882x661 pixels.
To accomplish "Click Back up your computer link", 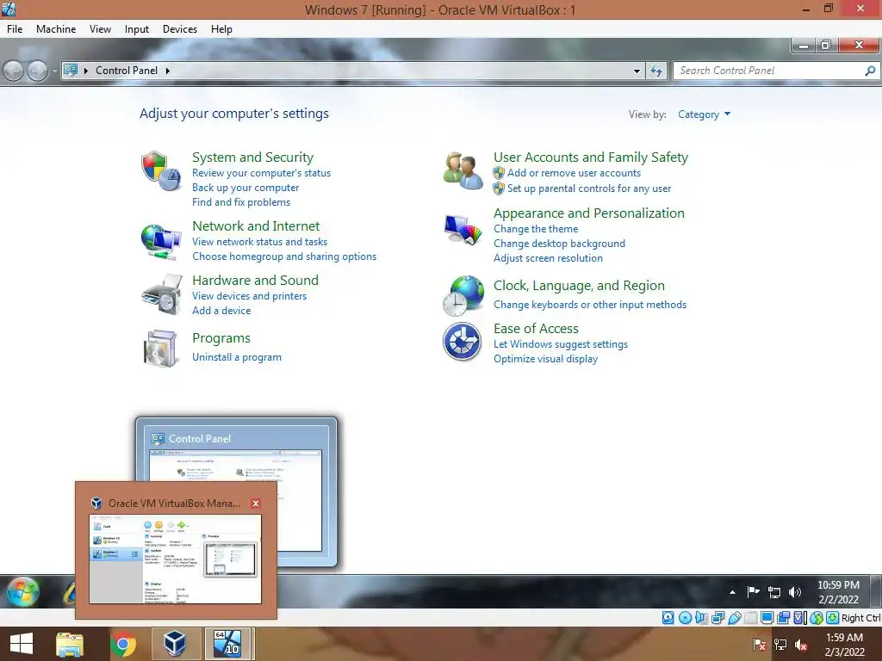I will [x=245, y=188].
